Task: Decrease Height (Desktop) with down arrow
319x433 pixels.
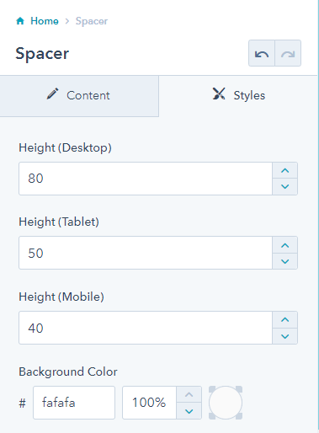Action: click(x=284, y=186)
